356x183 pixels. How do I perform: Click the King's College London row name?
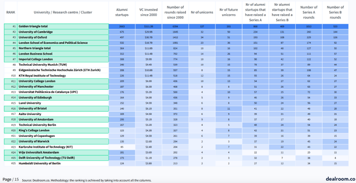[34, 131]
